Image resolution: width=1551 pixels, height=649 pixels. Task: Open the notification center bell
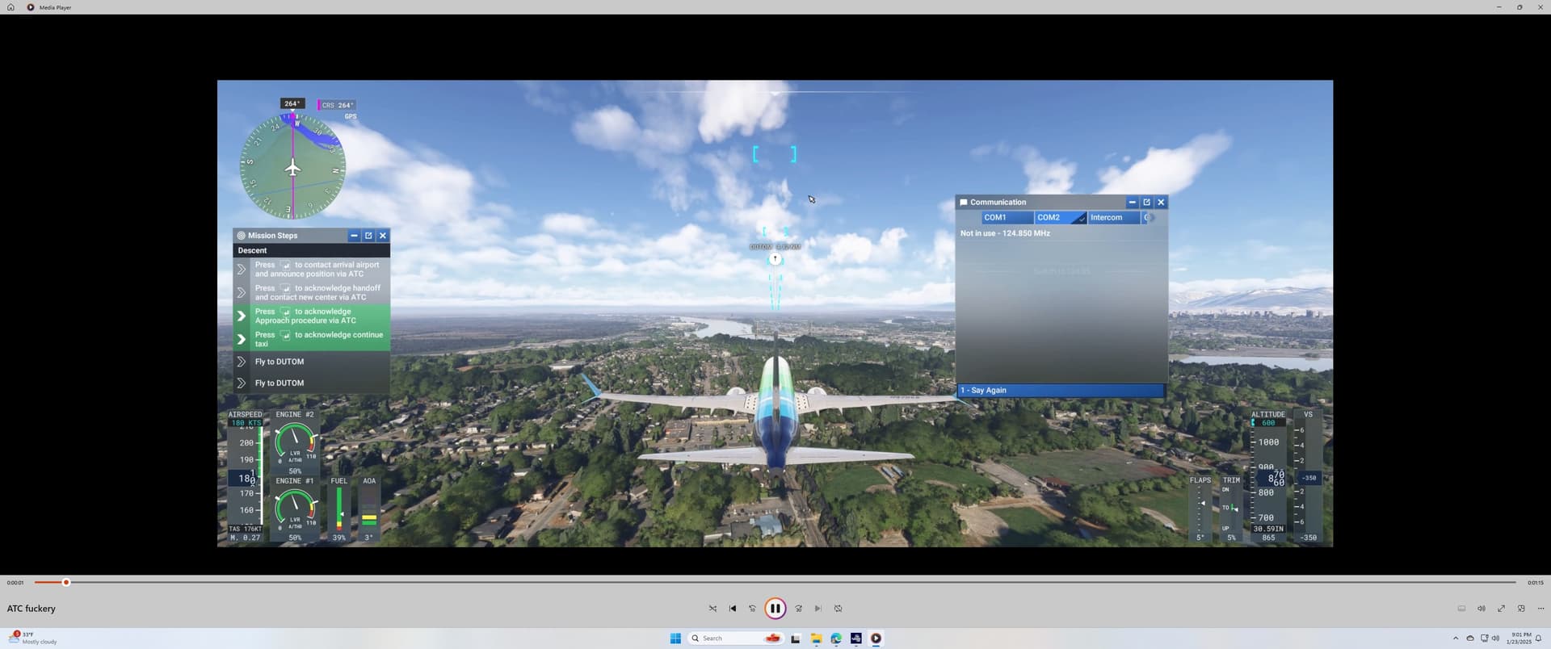(x=1538, y=639)
